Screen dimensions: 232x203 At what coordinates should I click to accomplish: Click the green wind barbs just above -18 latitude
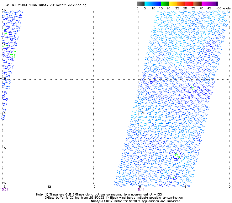pyautogui.click(x=177, y=156)
